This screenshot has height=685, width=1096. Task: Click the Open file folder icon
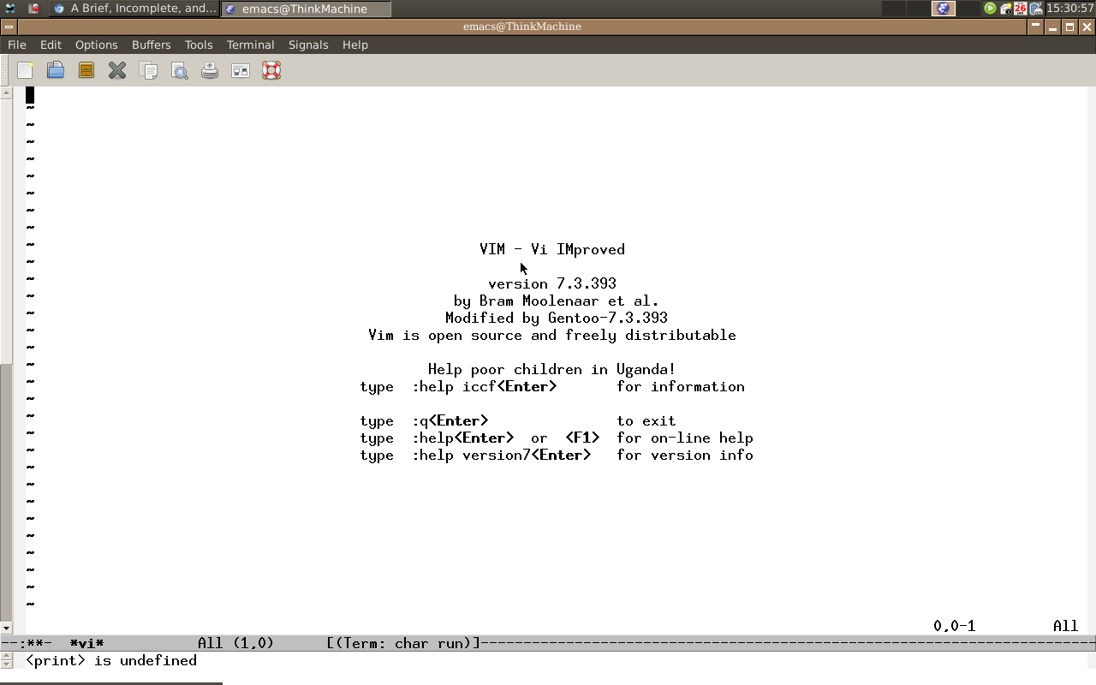pos(56,70)
